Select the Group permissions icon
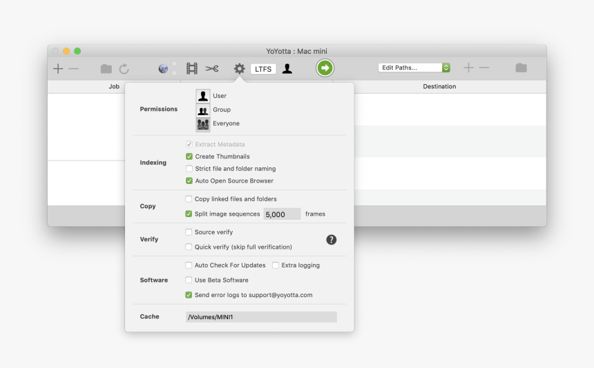 203,110
